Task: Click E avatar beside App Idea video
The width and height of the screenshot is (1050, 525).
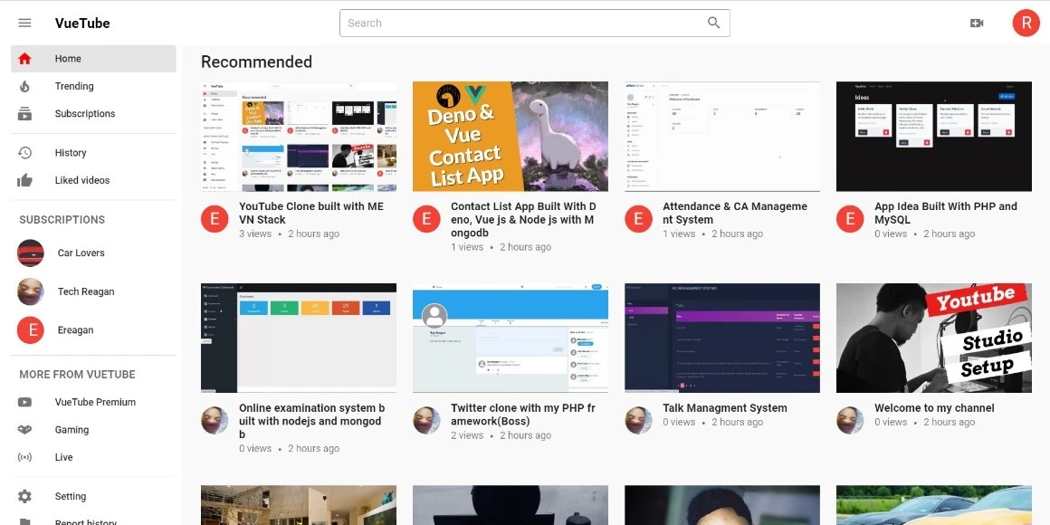Action: pyautogui.click(x=851, y=219)
